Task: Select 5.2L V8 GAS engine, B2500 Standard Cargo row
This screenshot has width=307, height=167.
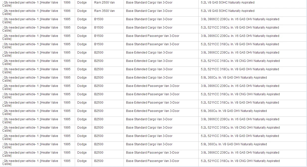Action: point(240,136)
